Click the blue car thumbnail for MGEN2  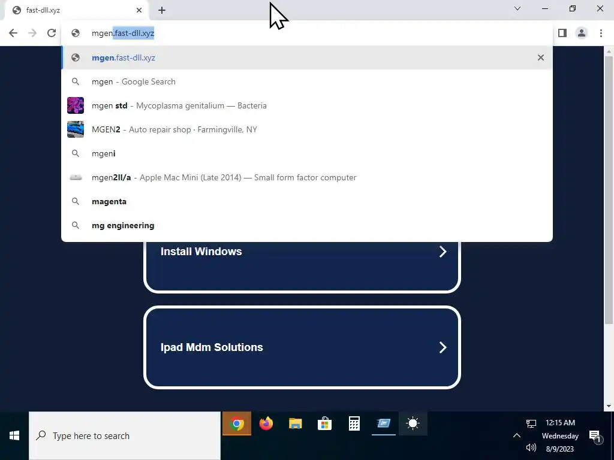[76, 129]
